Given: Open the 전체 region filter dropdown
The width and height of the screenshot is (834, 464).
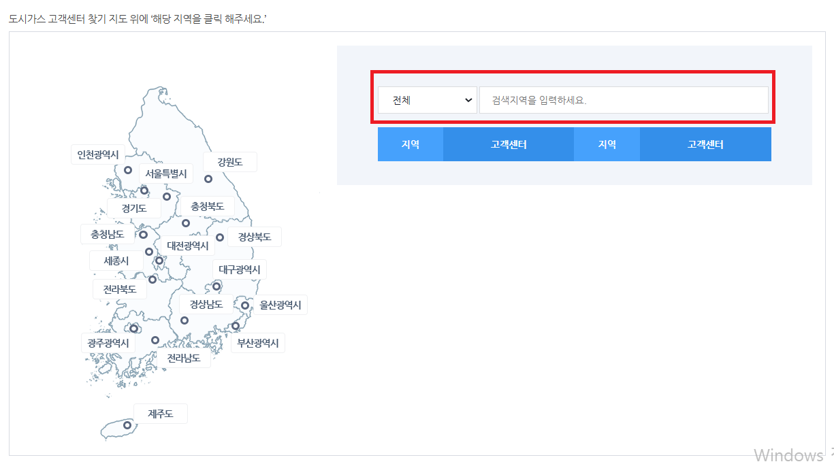Looking at the screenshot, I should (427, 99).
